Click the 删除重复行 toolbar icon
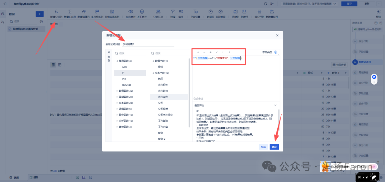 (x=272, y=11)
